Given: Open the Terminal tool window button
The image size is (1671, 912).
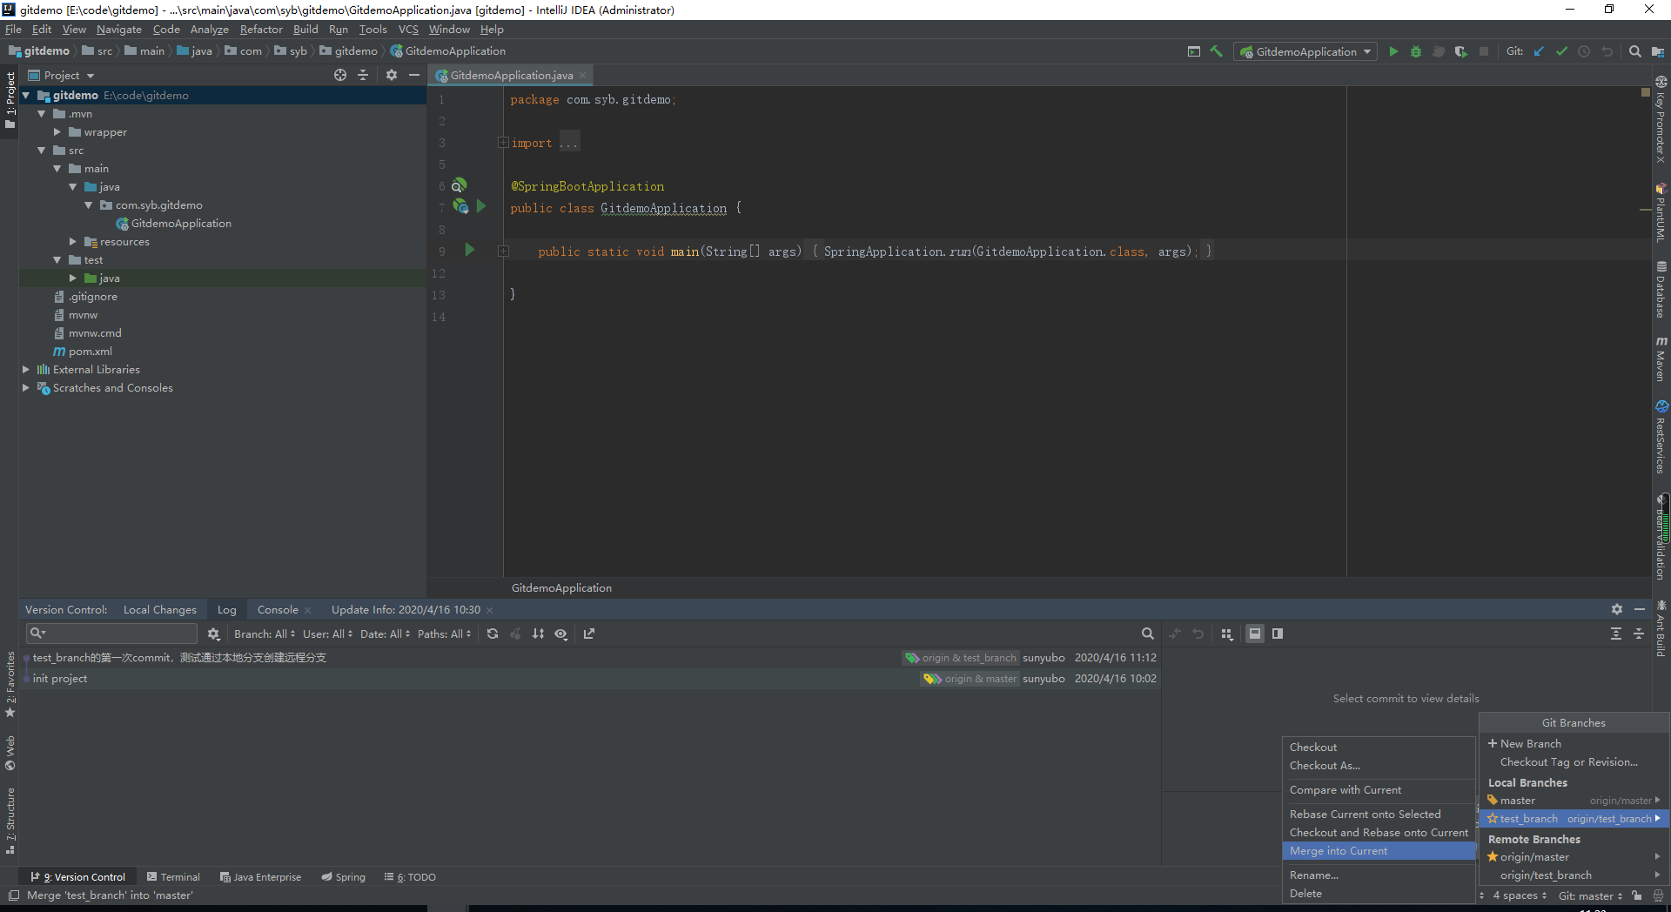Looking at the screenshot, I should (173, 876).
